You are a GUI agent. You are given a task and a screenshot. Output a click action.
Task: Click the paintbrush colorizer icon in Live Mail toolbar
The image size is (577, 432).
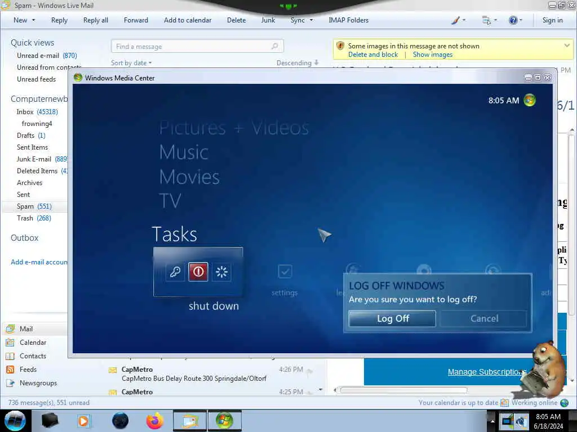point(455,20)
